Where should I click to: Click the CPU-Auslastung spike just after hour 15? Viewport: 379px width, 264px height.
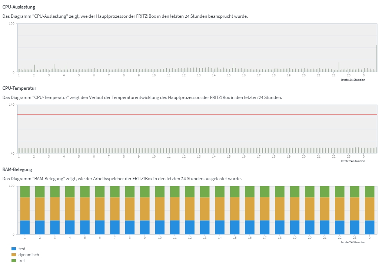click(234, 68)
